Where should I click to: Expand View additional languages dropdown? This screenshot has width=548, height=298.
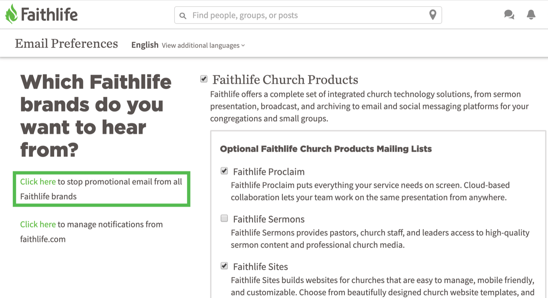point(203,45)
